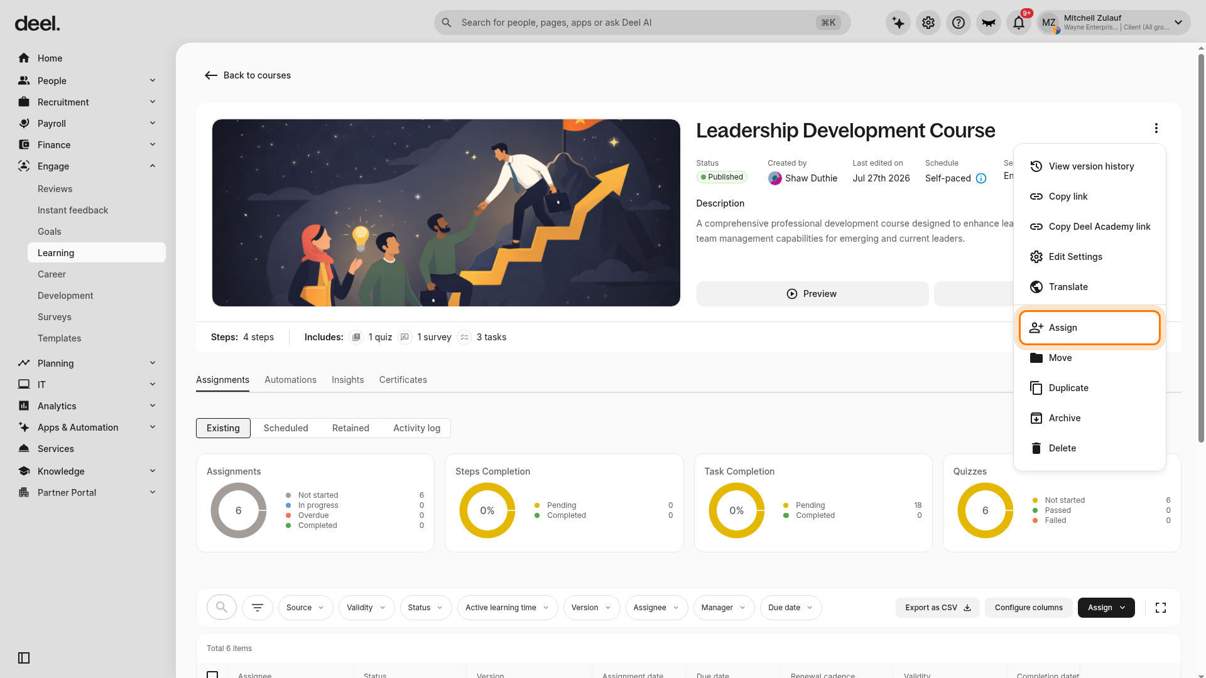Open the course three-dot options menu
Viewport: 1206px width, 678px height.
(1156, 128)
